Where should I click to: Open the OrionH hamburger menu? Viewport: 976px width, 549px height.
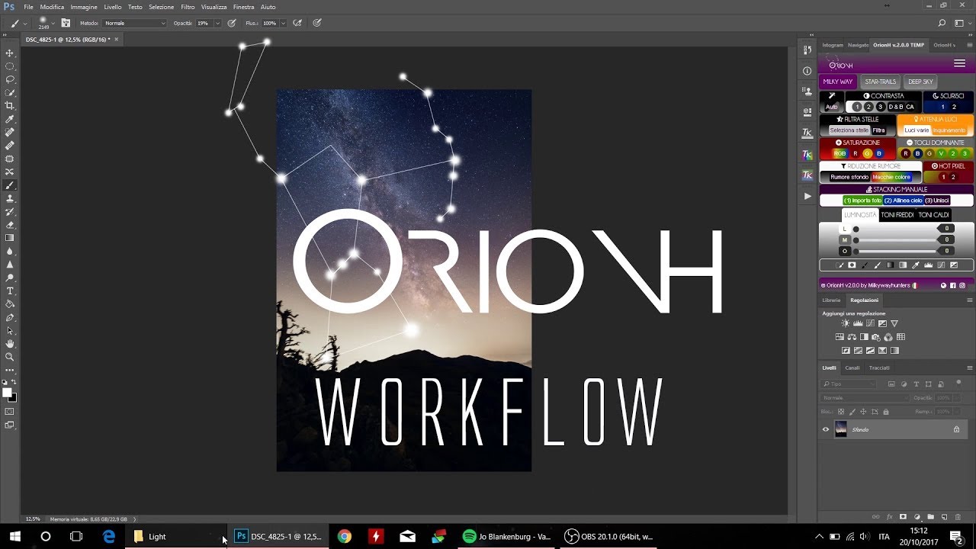pos(959,63)
